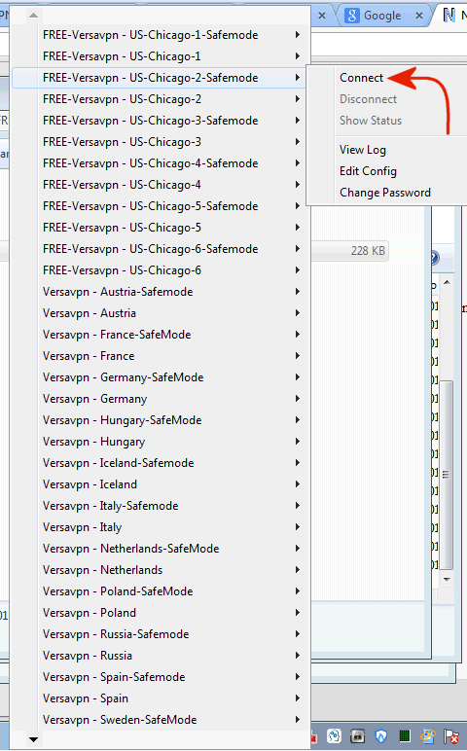Select Versavpn - Iceland entry
The height and width of the screenshot is (751, 467).
click(x=158, y=484)
